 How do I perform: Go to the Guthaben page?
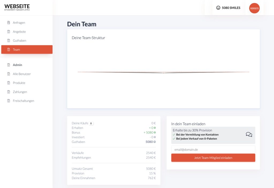point(20,41)
